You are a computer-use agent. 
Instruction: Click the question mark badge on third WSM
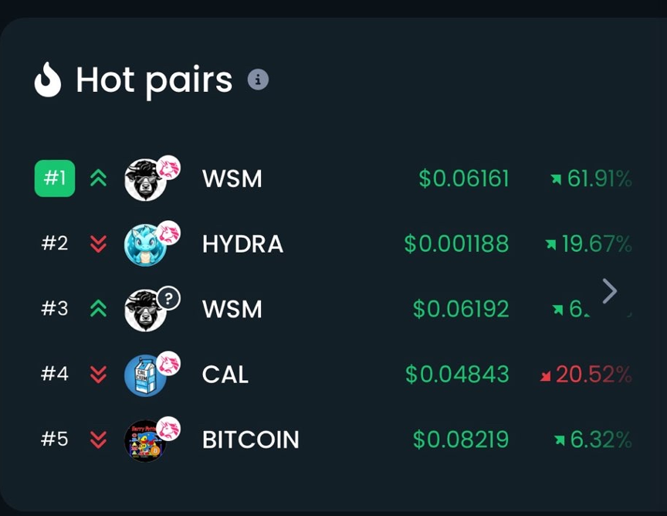click(168, 298)
